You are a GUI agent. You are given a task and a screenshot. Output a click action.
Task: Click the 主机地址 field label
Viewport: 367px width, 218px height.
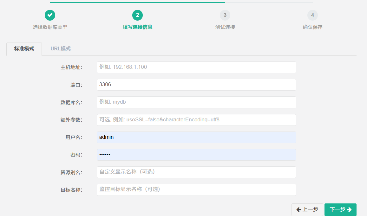(71, 67)
